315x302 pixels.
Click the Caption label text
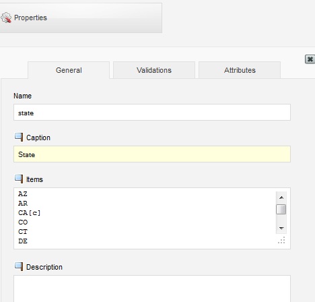pyautogui.click(x=38, y=138)
